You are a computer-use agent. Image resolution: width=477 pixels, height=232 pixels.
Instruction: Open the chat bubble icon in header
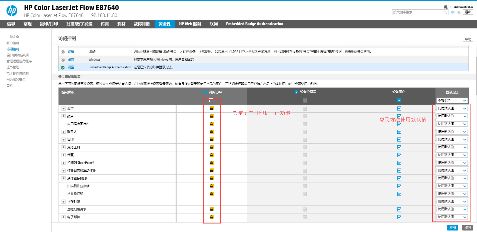pos(452,12)
